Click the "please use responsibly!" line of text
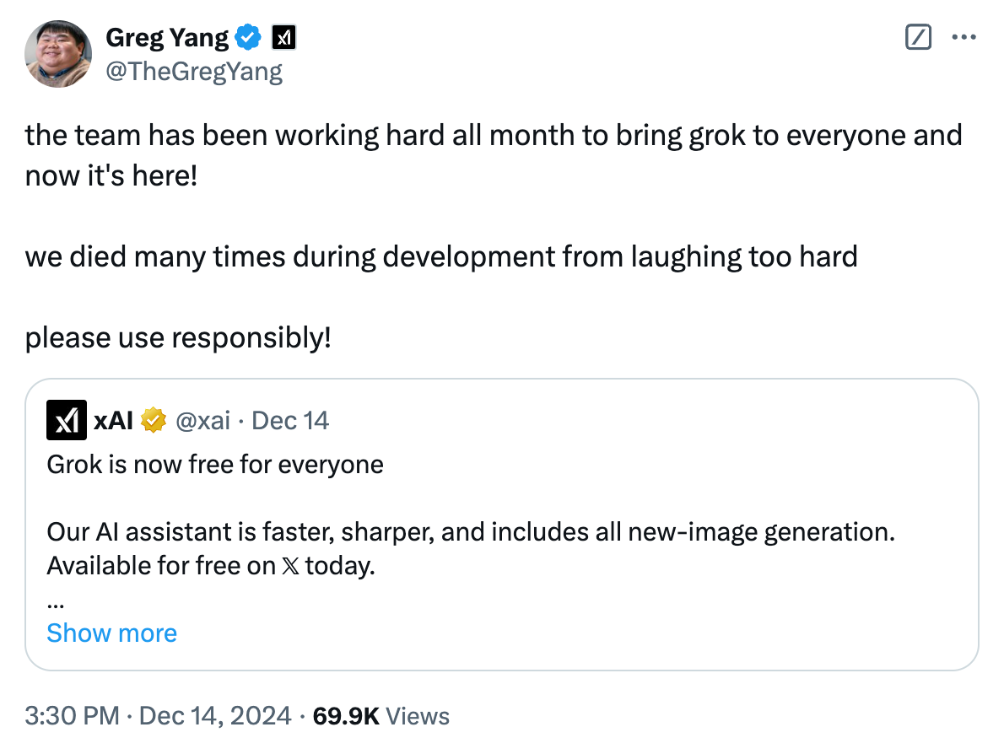 tap(178, 338)
